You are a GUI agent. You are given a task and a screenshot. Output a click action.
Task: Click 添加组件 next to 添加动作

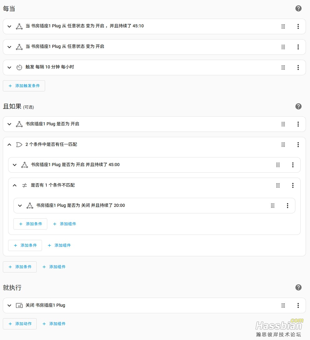coord(54,324)
